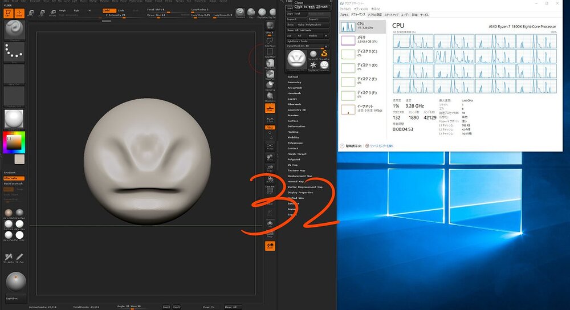Open プロセス tab in Task Manager
This screenshot has width=570, height=310.
(344, 15)
